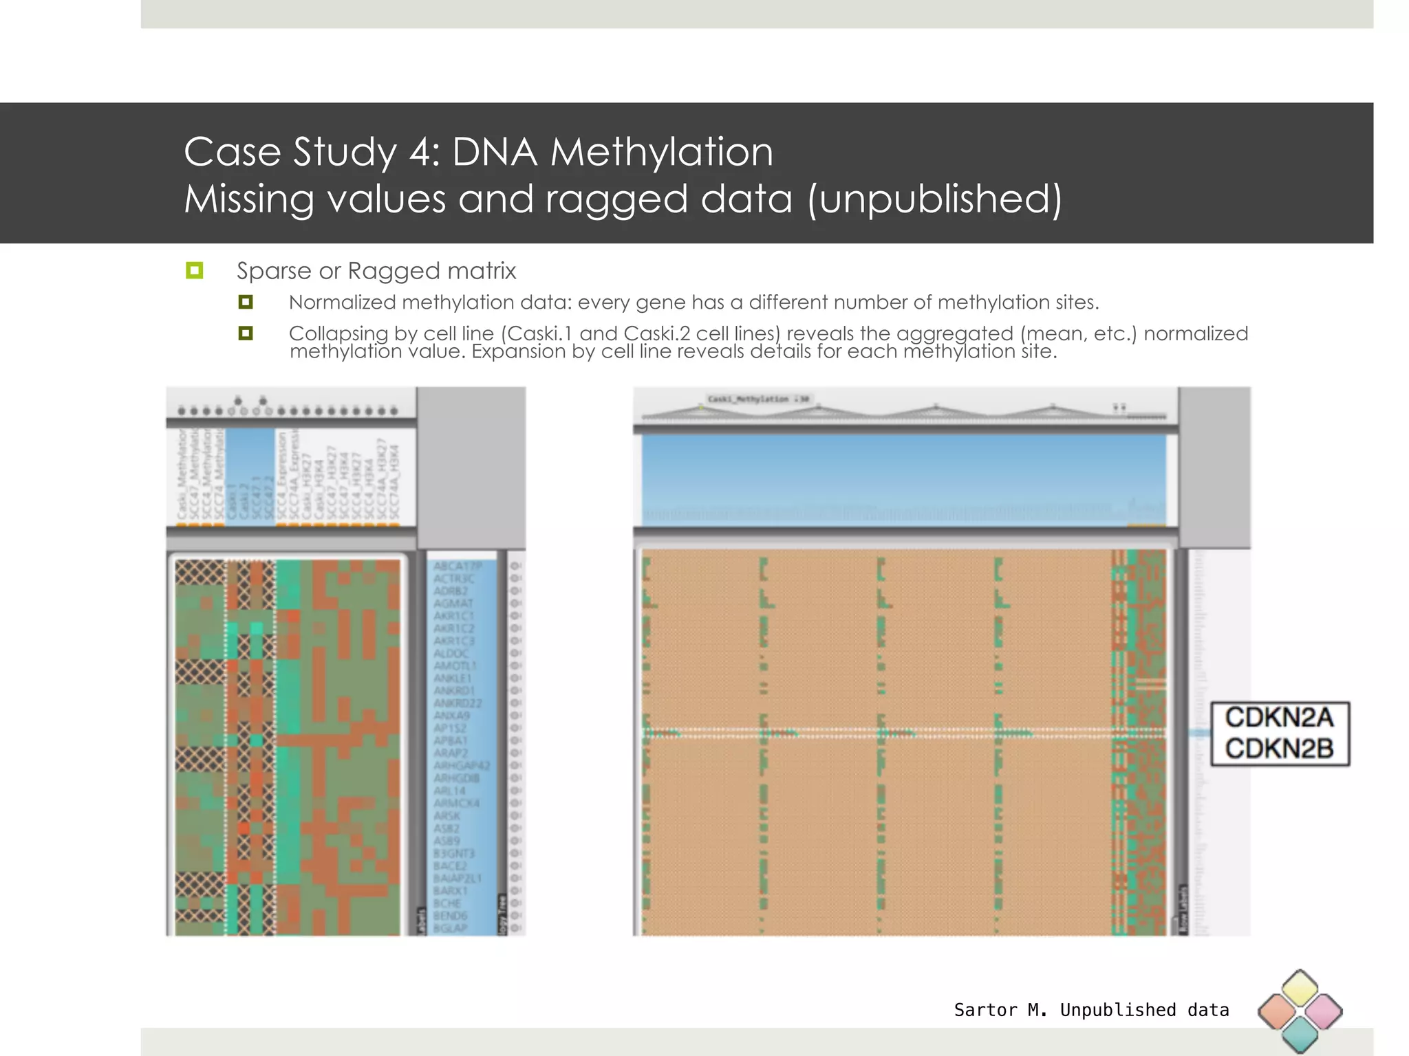The width and height of the screenshot is (1409, 1056).
Task: Select the AKR1C1 gene row label
Action: [x=454, y=616]
